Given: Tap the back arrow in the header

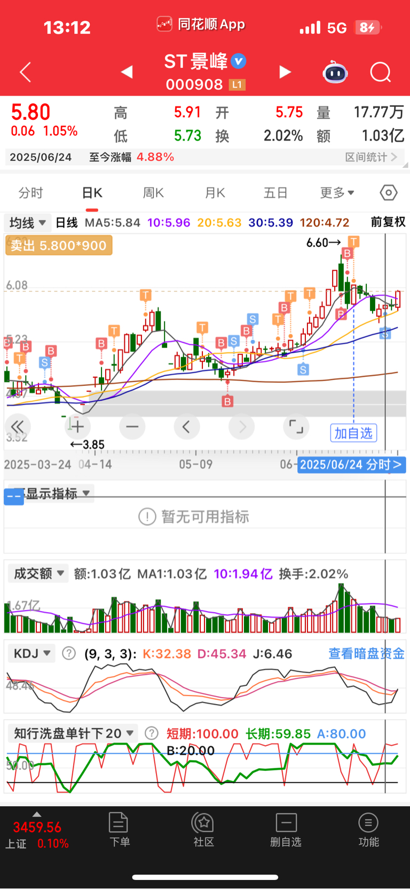Looking at the screenshot, I should pos(25,72).
